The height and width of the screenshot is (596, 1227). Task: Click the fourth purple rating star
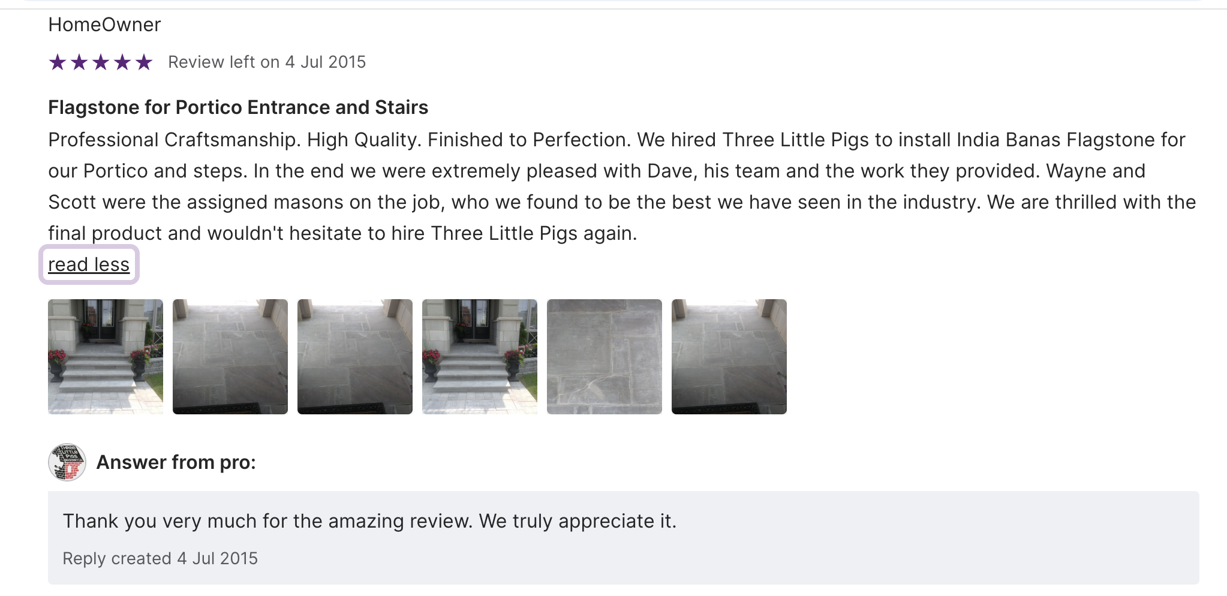[x=122, y=62]
